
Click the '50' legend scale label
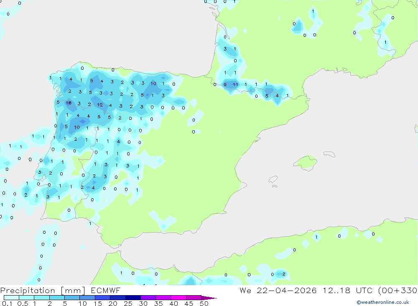[204, 303]
